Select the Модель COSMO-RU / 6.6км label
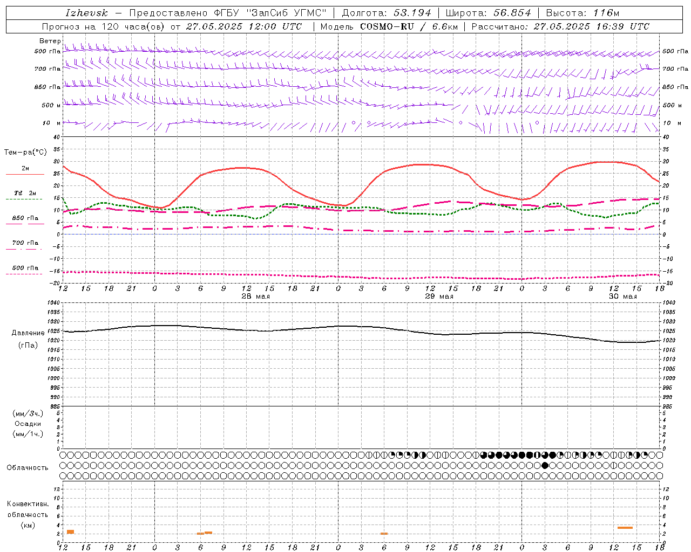The width and height of the screenshot is (691, 552). click(x=389, y=26)
